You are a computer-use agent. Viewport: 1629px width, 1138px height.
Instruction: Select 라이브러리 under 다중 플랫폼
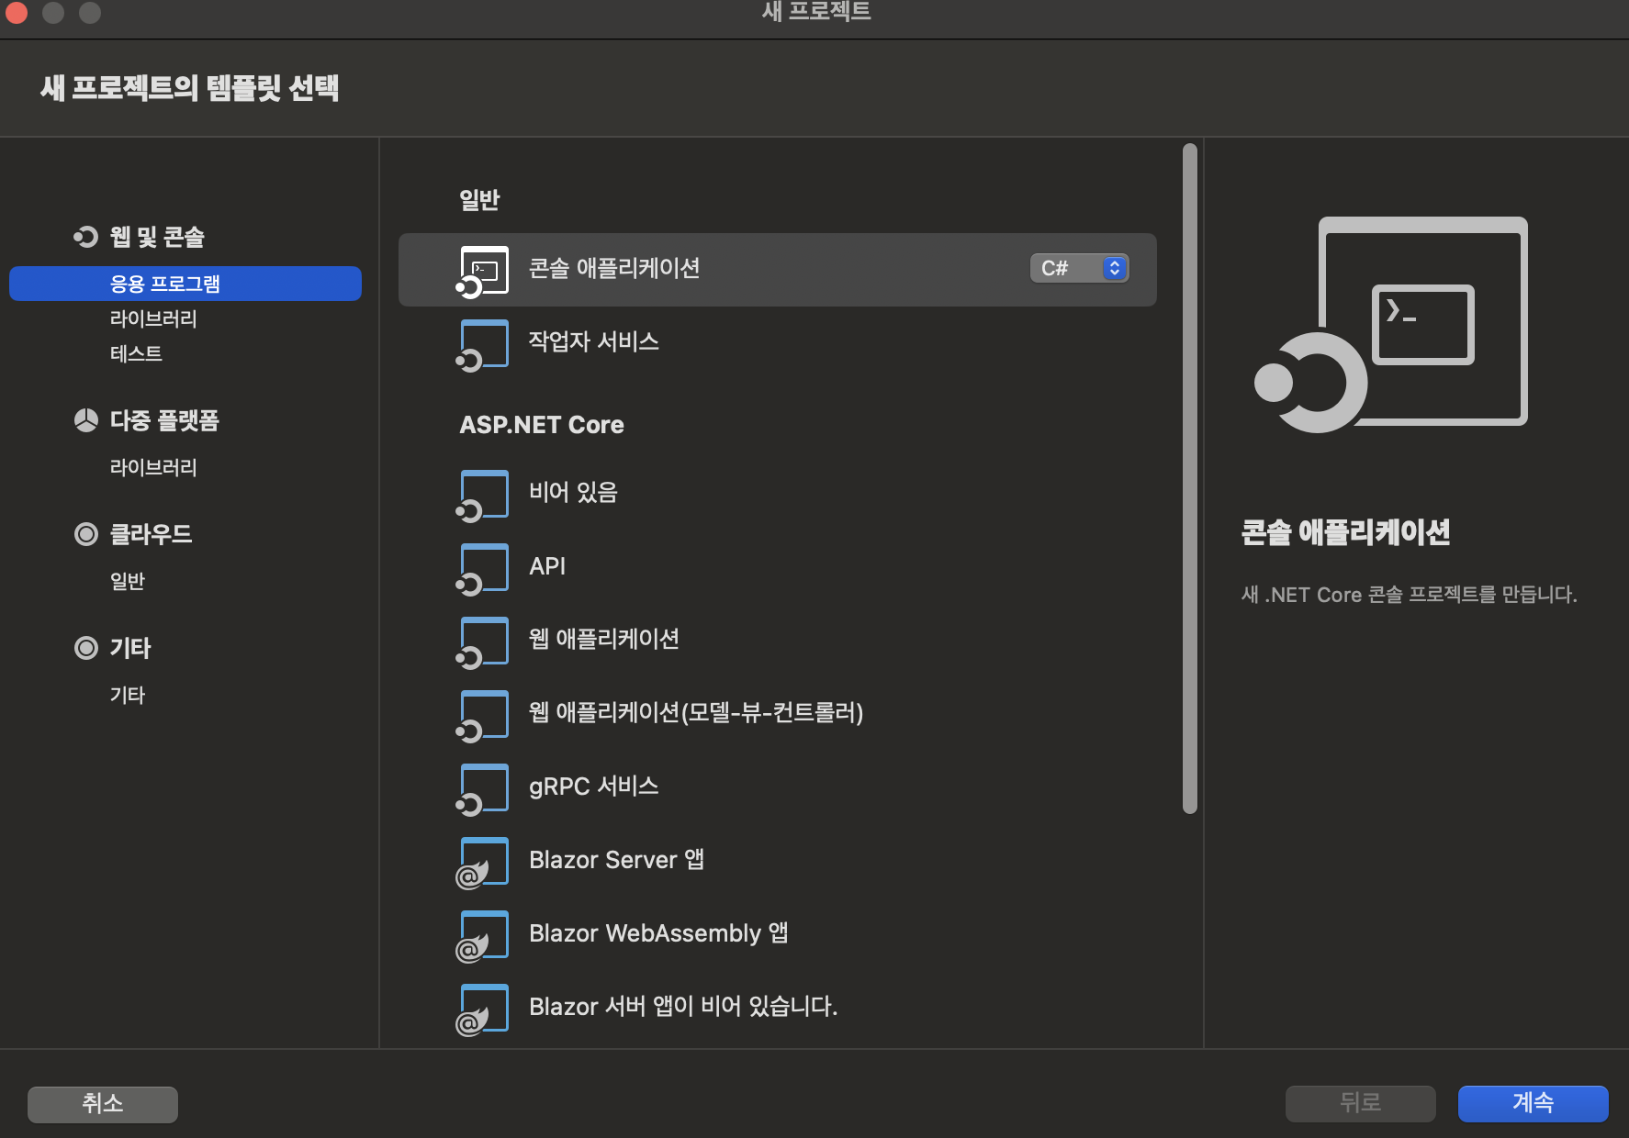tap(153, 467)
